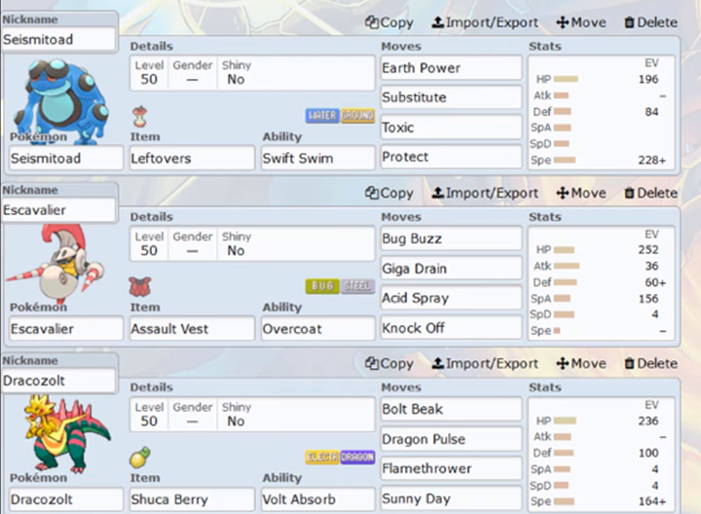This screenshot has height=514, width=701.
Task: Click Dracozolt's Spe stat bar
Action: point(564,501)
